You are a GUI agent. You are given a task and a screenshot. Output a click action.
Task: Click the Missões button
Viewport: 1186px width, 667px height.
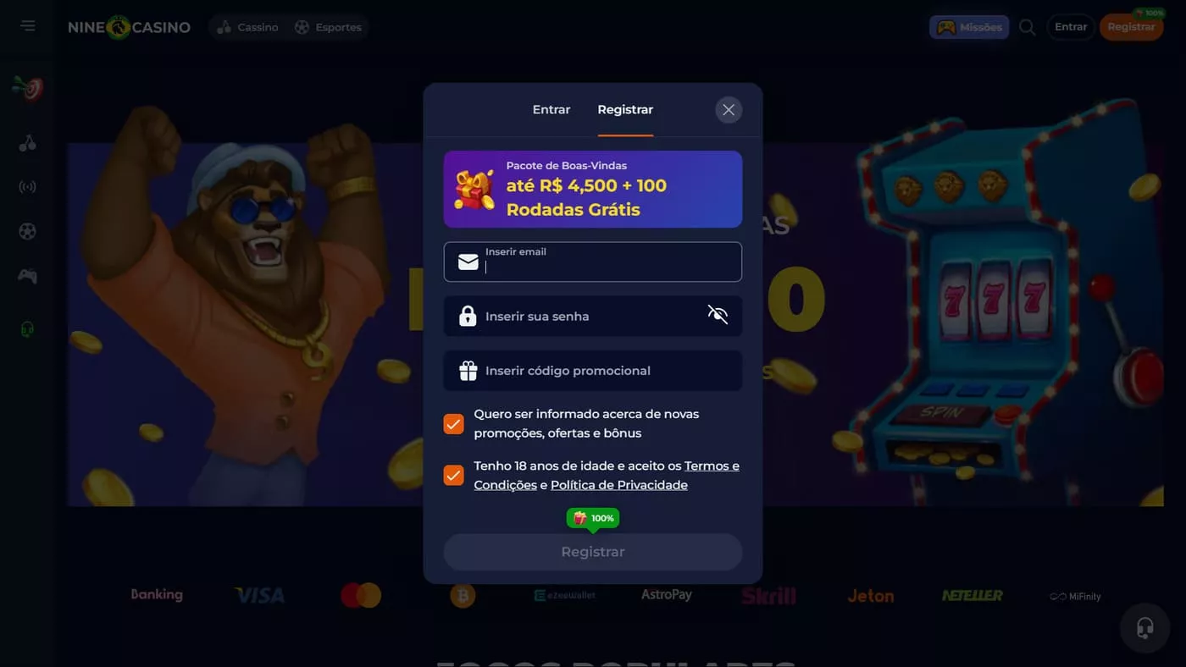[x=969, y=27]
